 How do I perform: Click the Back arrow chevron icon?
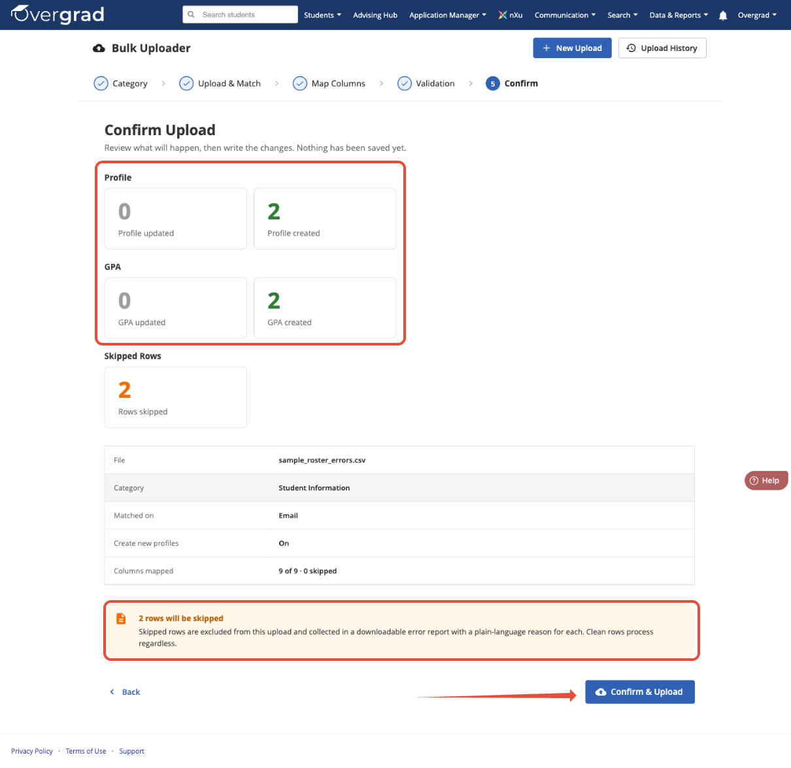click(x=112, y=692)
